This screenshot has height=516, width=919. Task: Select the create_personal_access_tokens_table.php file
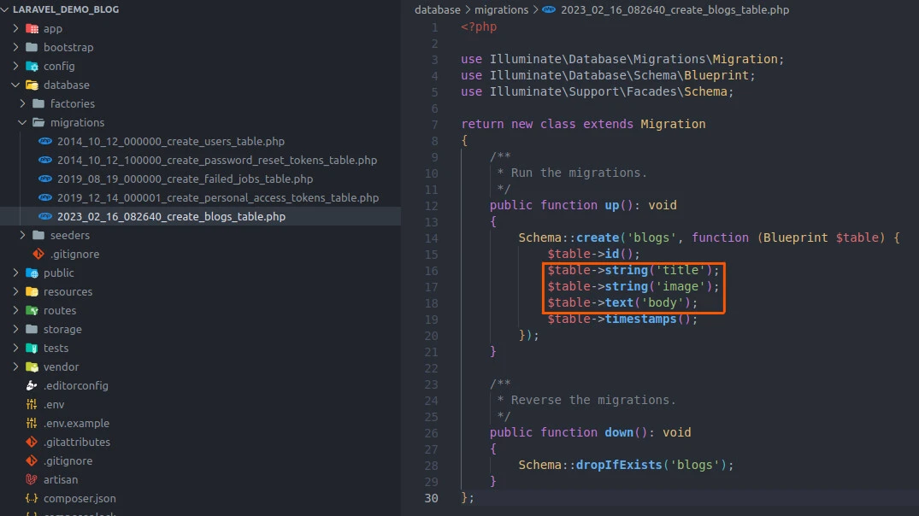[217, 198]
